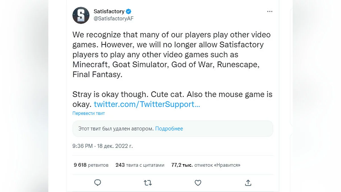Screen dimensions: 341x192
Task: Click the @SatisfactoryAF handle
Action: [113, 18]
